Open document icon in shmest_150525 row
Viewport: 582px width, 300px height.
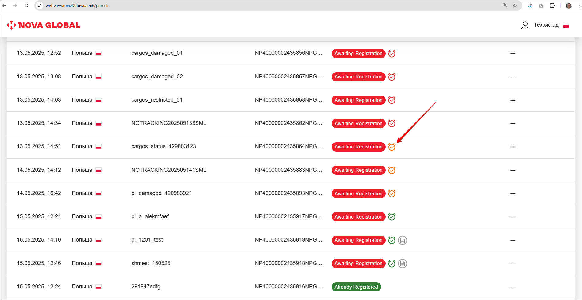pyautogui.click(x=402, y=264)
